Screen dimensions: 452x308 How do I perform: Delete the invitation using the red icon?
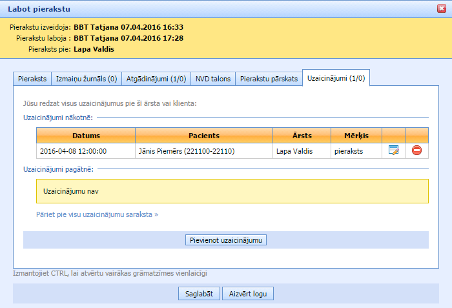(416, 151)
